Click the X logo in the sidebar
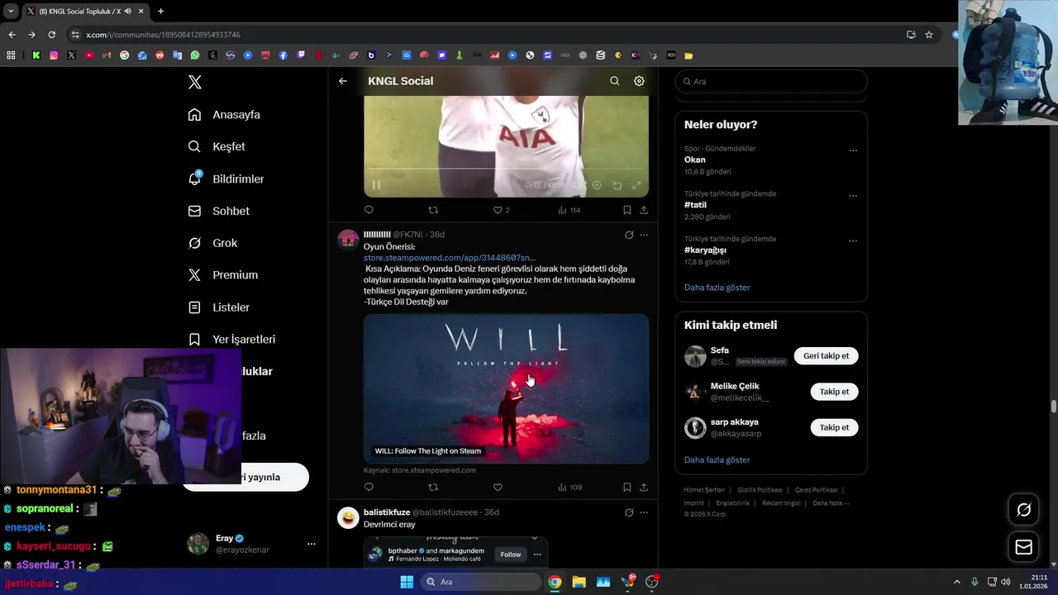This screenshot has width=1058, height=595. click(195, 82)
